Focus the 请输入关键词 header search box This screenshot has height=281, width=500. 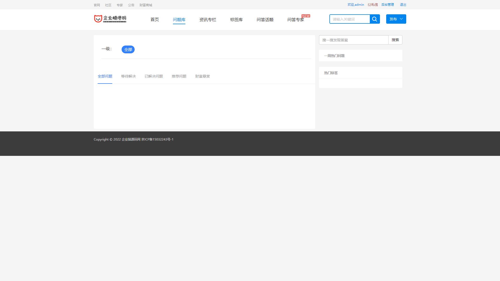(x=349, y=19)
